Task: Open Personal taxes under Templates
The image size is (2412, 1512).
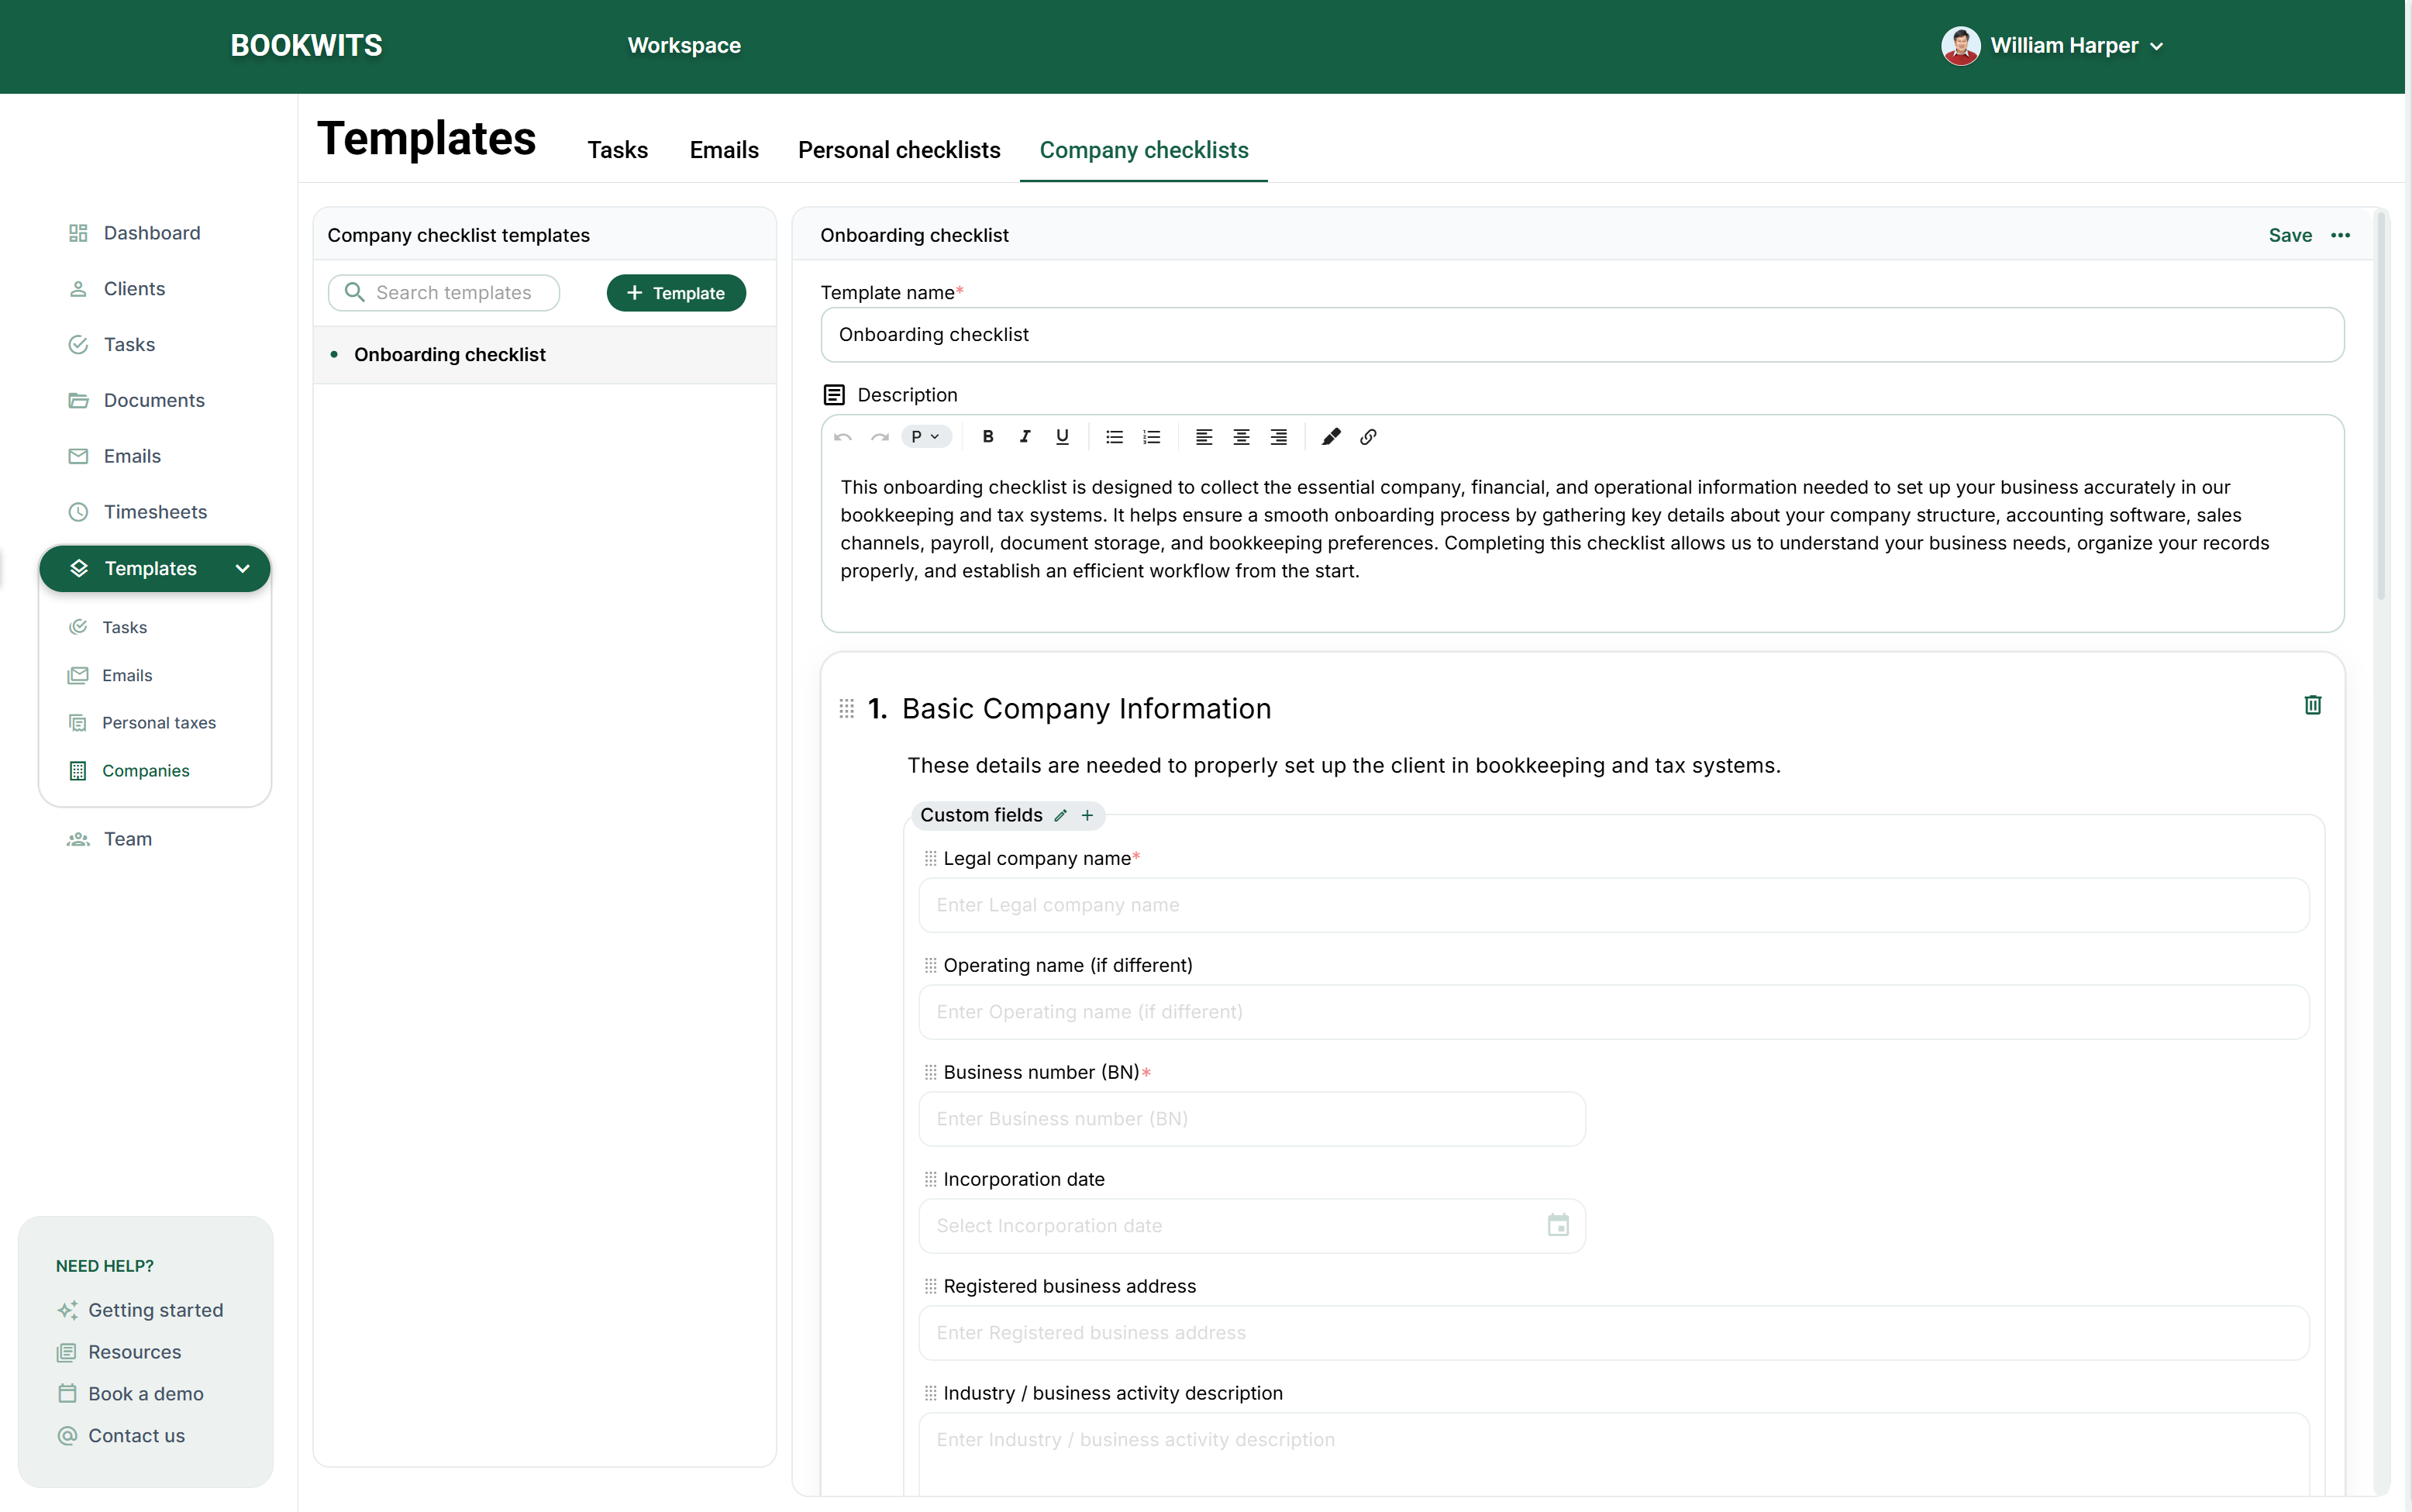Action: point(142,723)
